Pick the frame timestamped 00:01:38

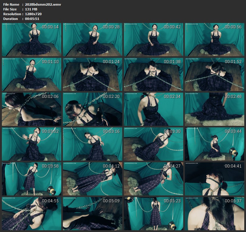(153, 74)
